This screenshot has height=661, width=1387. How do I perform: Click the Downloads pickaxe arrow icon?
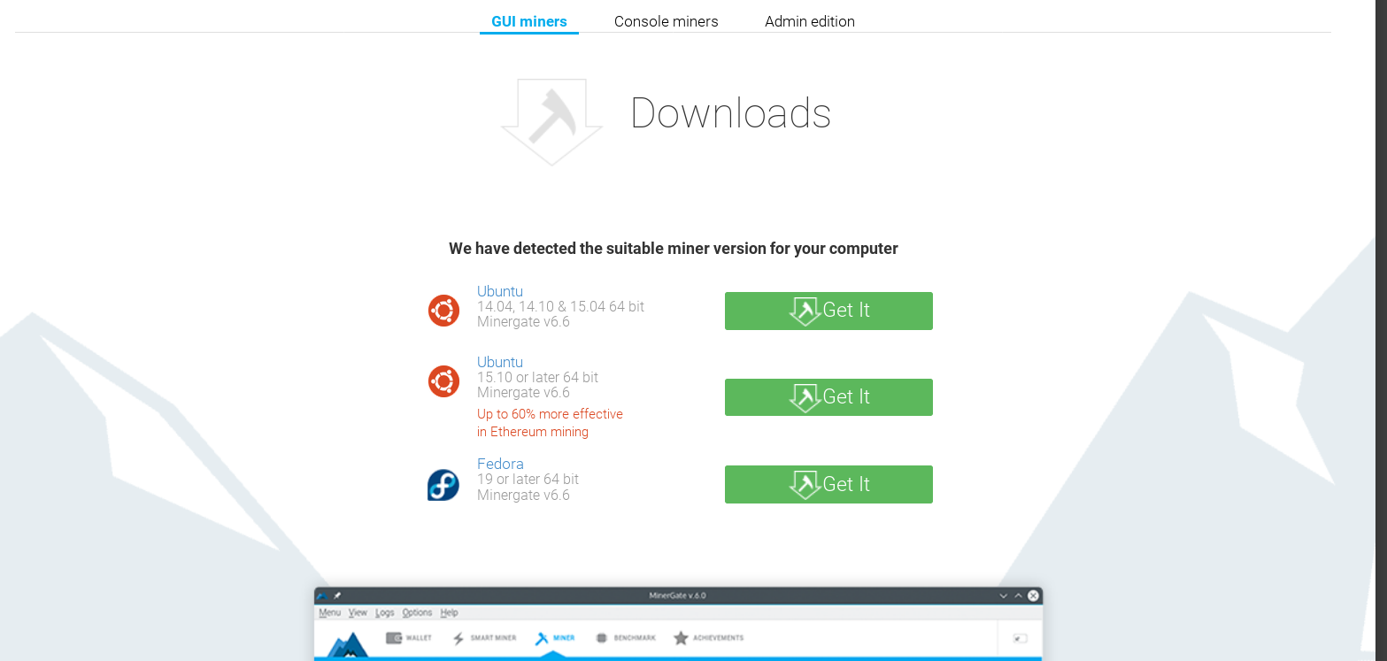(552, 121)
